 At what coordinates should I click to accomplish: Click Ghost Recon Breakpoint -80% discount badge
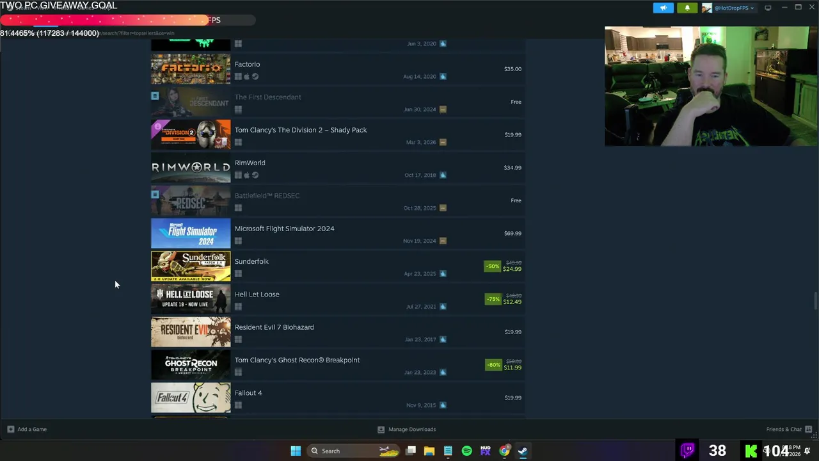coord(493,365)
